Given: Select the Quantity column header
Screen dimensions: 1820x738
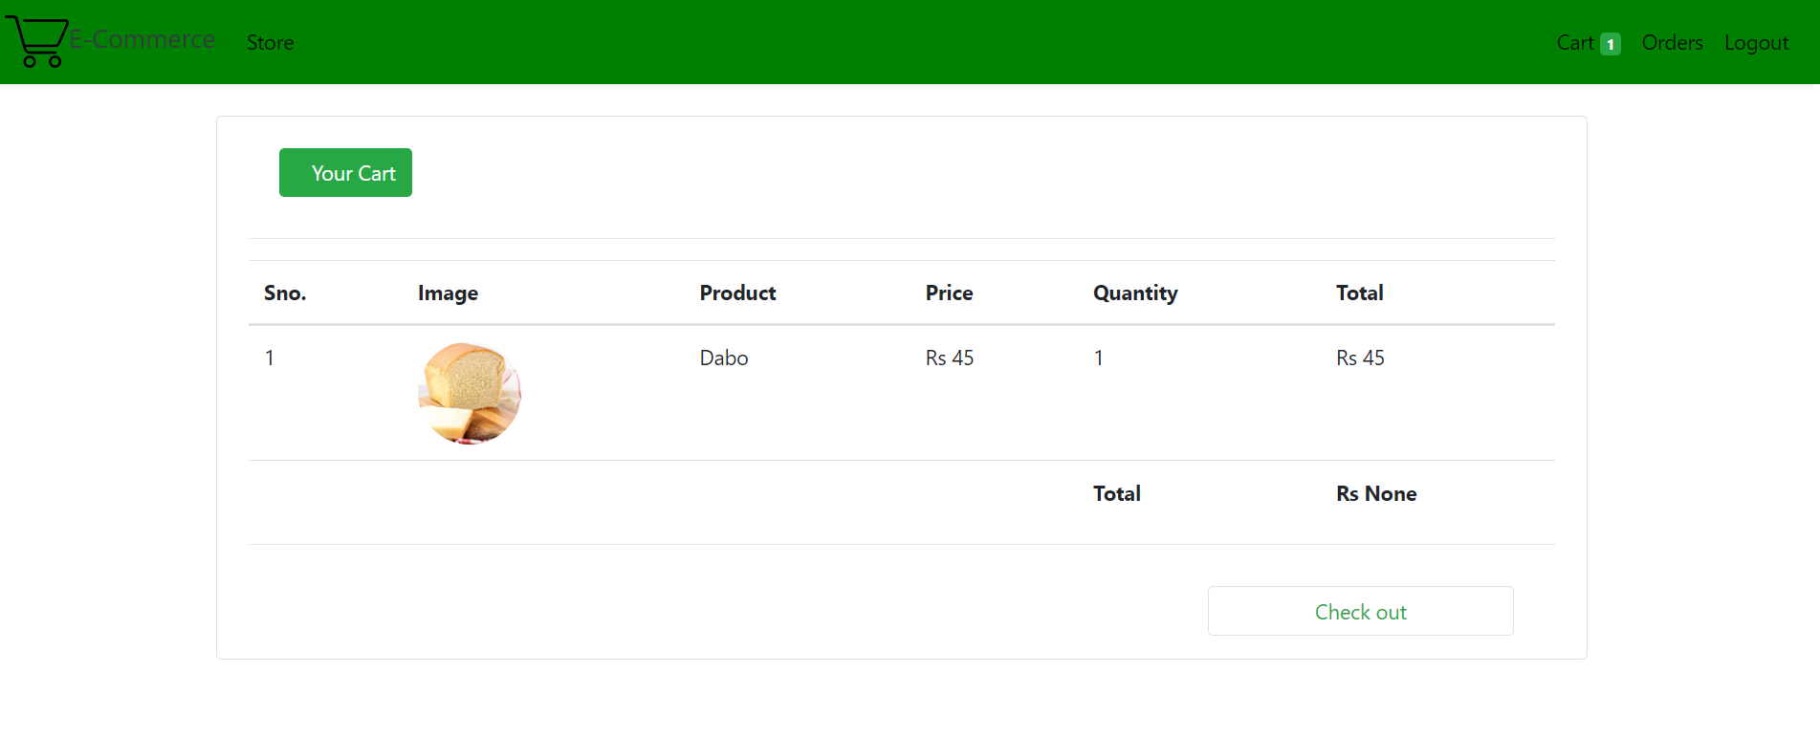Looking at the screenshot, I should (x=1134, y=293).
